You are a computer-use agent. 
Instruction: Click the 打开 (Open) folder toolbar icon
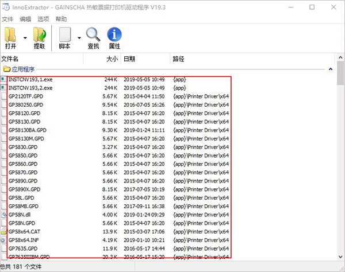click(x=10, y=34)
